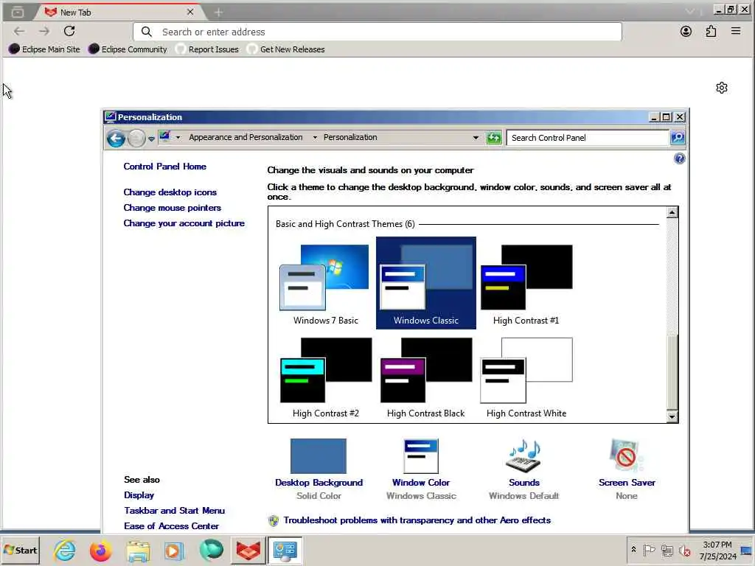The width and height of the screenshot is (755, 566).
Task: Click the Control Panel search button
Action: (678, 138)
